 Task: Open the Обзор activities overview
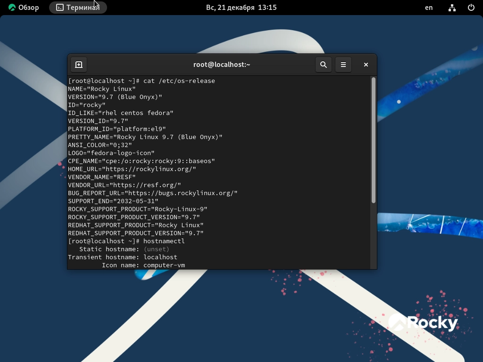click(24, 8)
